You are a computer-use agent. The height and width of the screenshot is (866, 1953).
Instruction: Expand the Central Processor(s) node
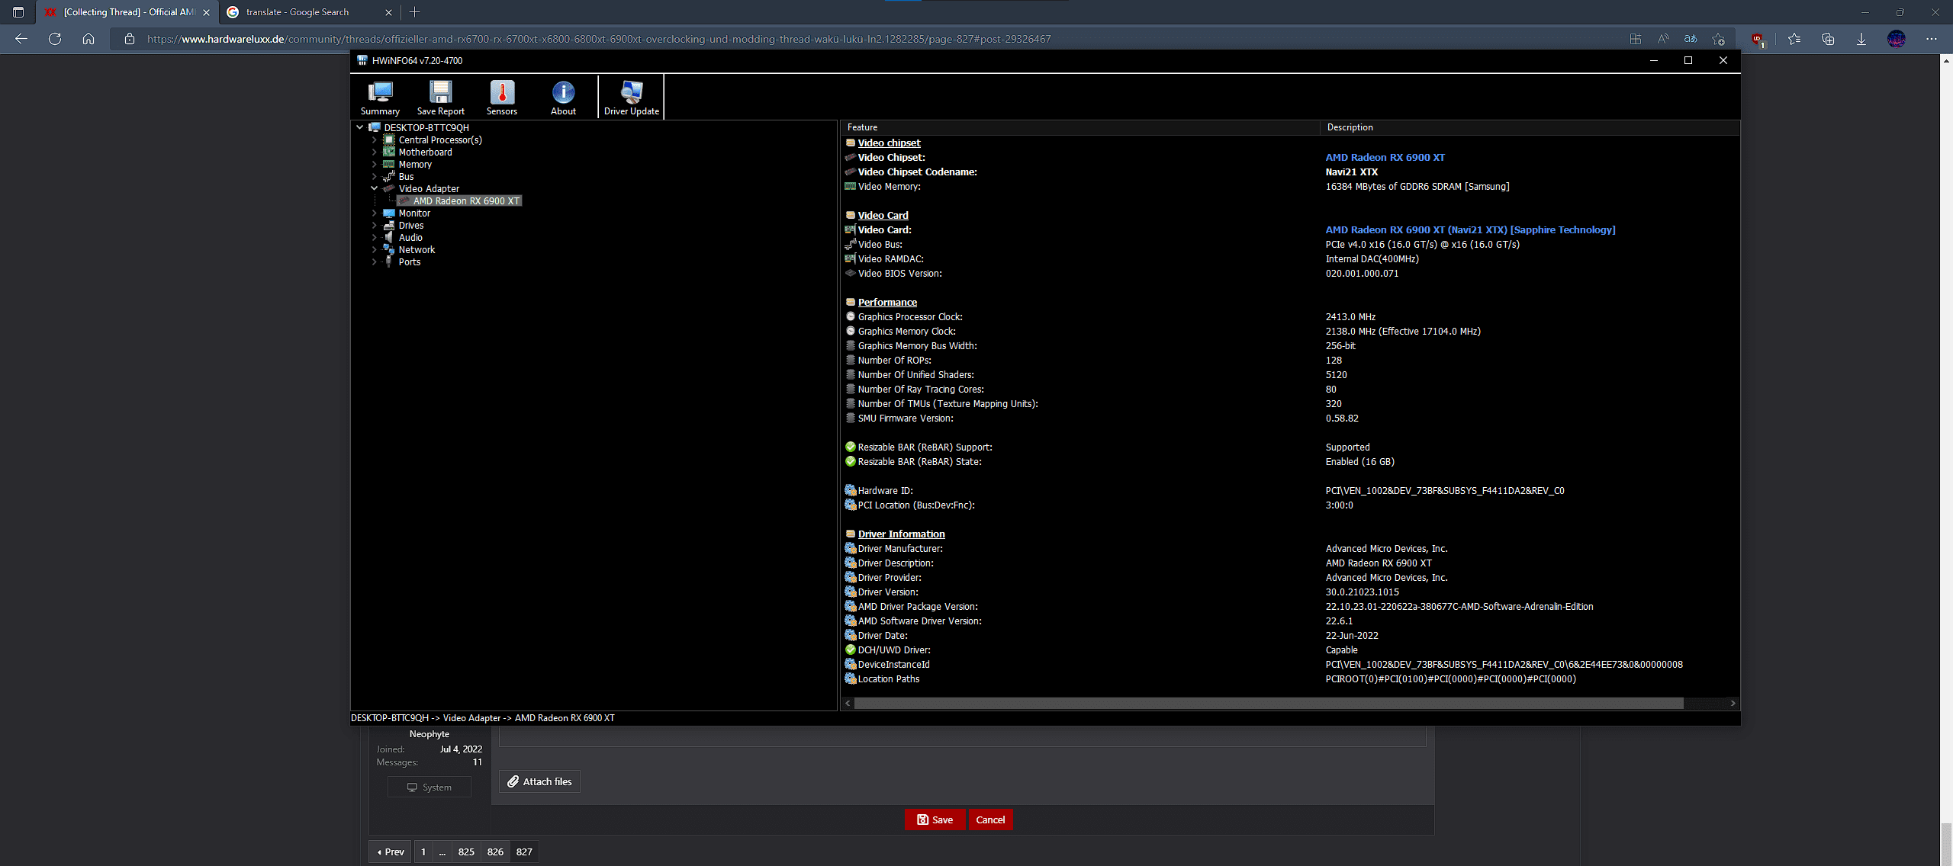pos(374,140)
